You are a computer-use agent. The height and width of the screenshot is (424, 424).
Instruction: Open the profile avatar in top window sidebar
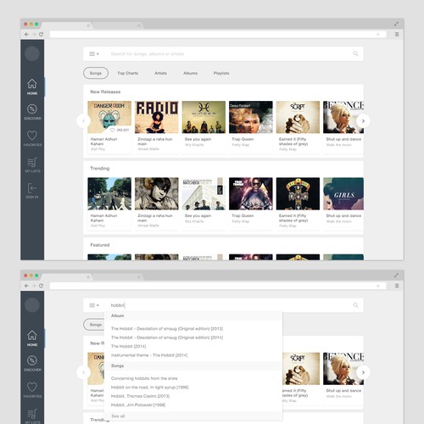coord(32,53)
